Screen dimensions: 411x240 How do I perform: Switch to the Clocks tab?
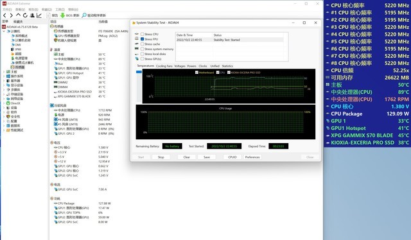[203, 66]
